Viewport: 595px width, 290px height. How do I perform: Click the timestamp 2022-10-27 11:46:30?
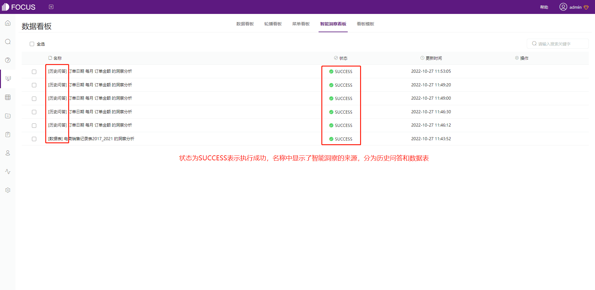pos(431,112)
